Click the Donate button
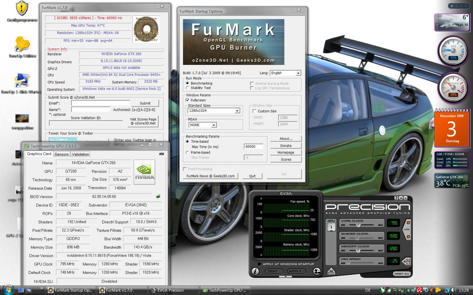The height and width of the screenshot is (295, 473). point(286,146)
